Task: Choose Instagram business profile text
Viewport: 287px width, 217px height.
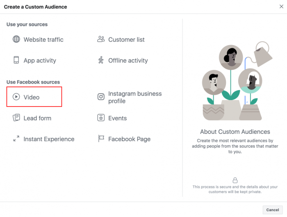Action: pos(135,97)
